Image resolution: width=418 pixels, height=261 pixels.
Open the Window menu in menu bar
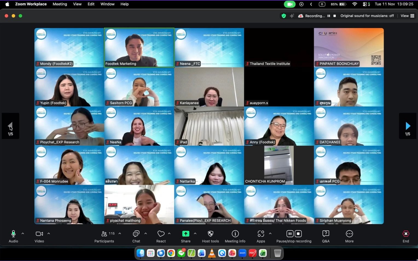[107, 4]
